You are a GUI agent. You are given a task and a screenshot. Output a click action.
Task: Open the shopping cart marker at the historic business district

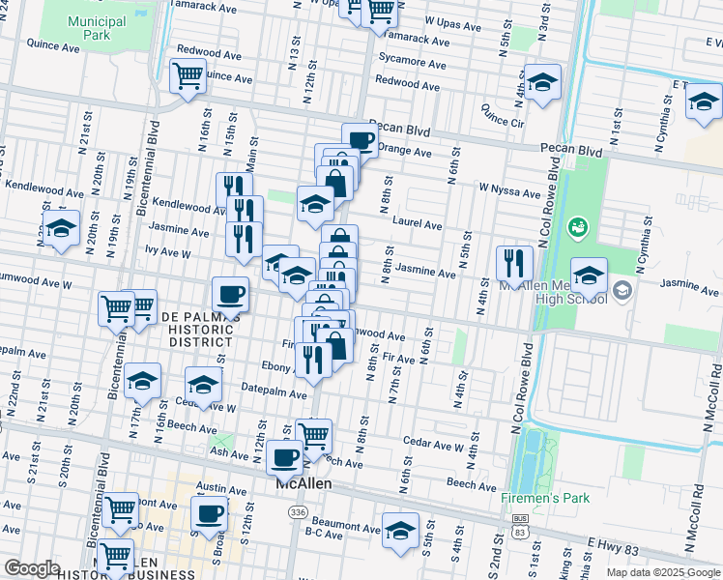tap(116, 558)
